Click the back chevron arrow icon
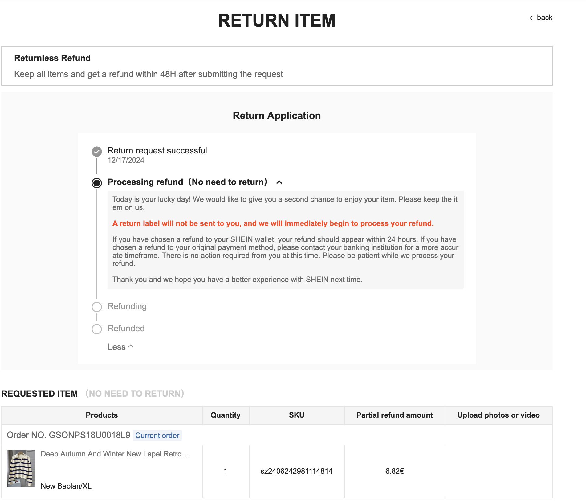Image resolution: width=586 pixels, height=503 pixels. click(x=531, y=18)
